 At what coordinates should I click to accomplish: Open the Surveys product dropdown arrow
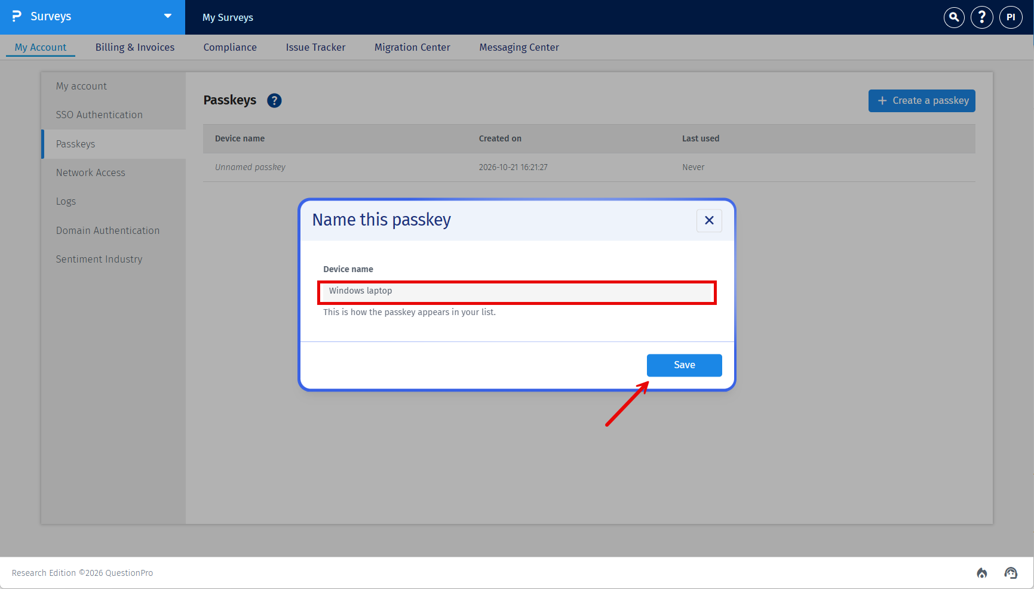pos(168,16)
